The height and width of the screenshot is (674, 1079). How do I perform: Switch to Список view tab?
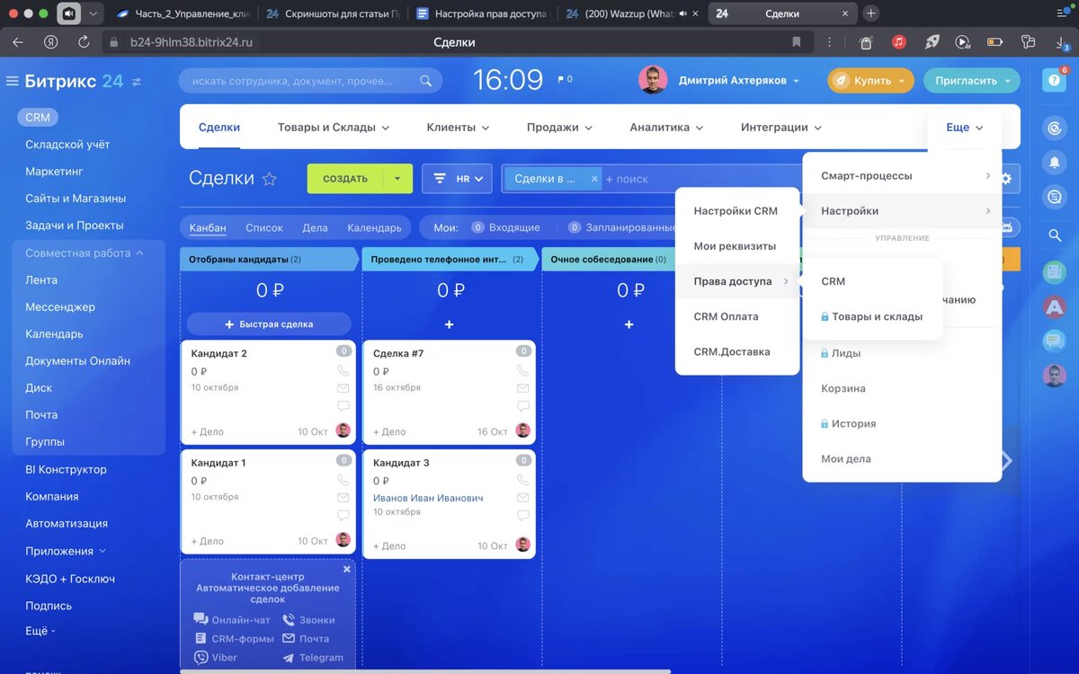pos(264,228)
